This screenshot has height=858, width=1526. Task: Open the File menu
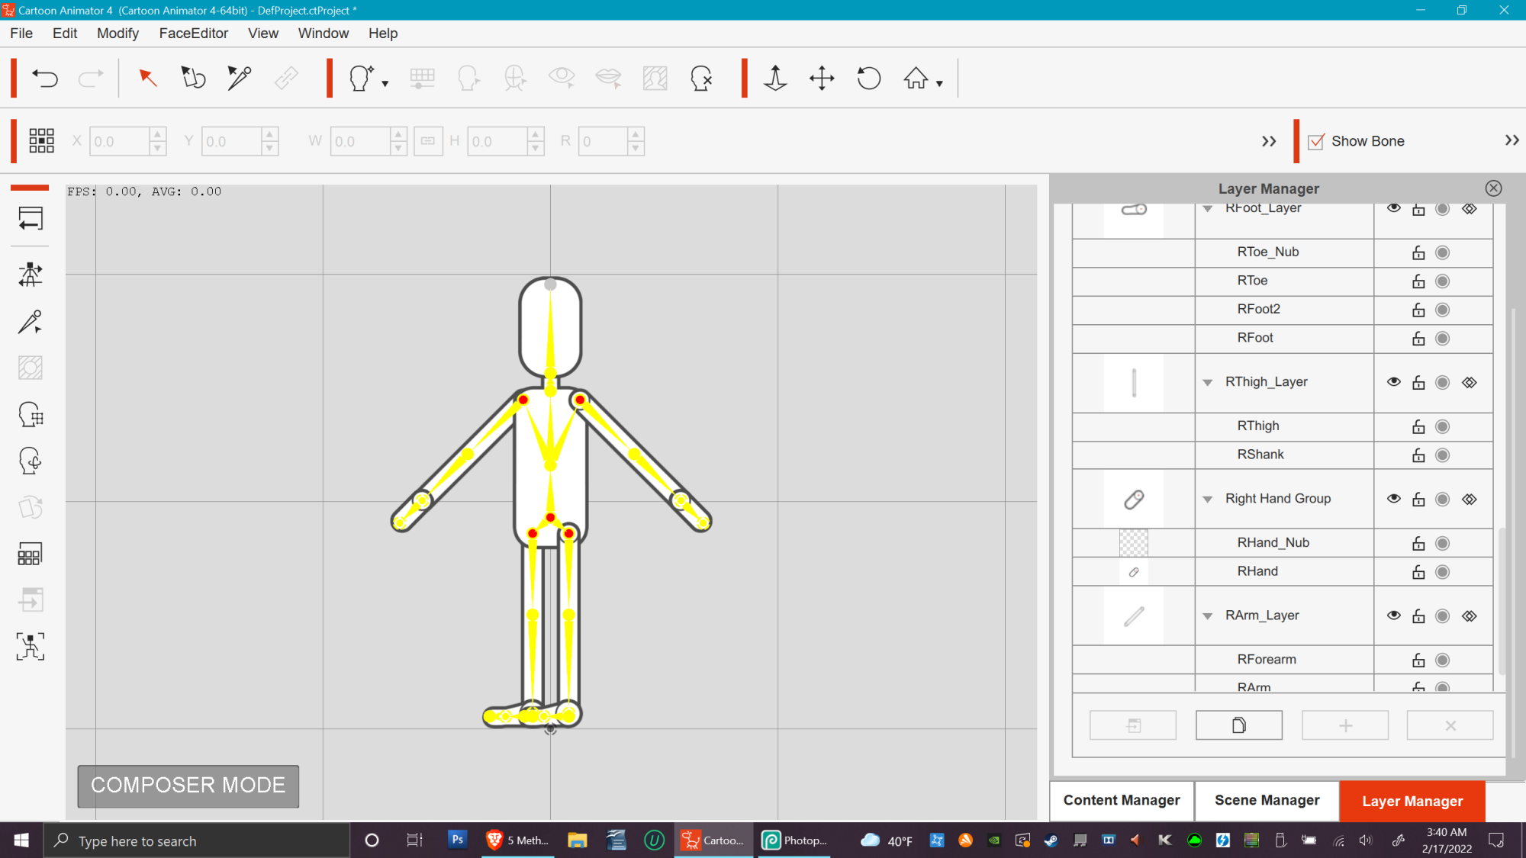21,34
